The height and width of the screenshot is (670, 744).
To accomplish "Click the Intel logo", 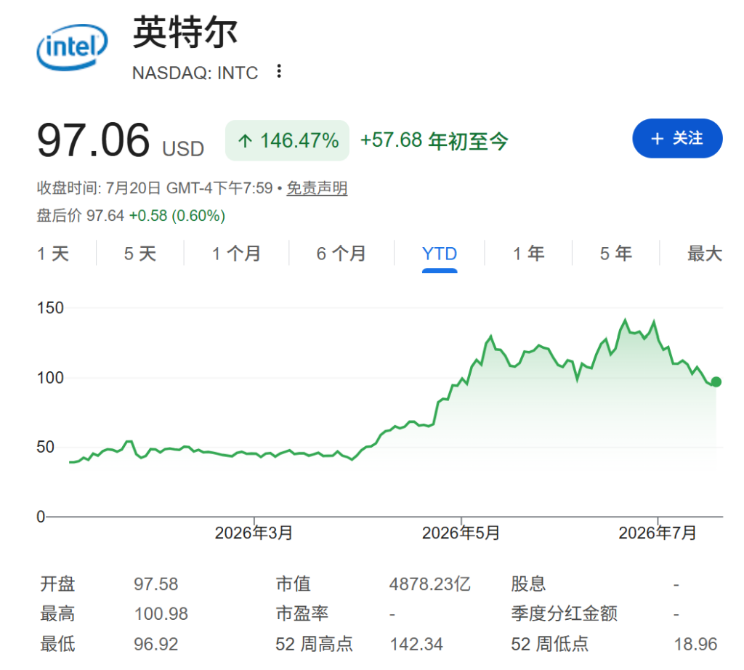I will pyautogui.click(x=72, y=47).
